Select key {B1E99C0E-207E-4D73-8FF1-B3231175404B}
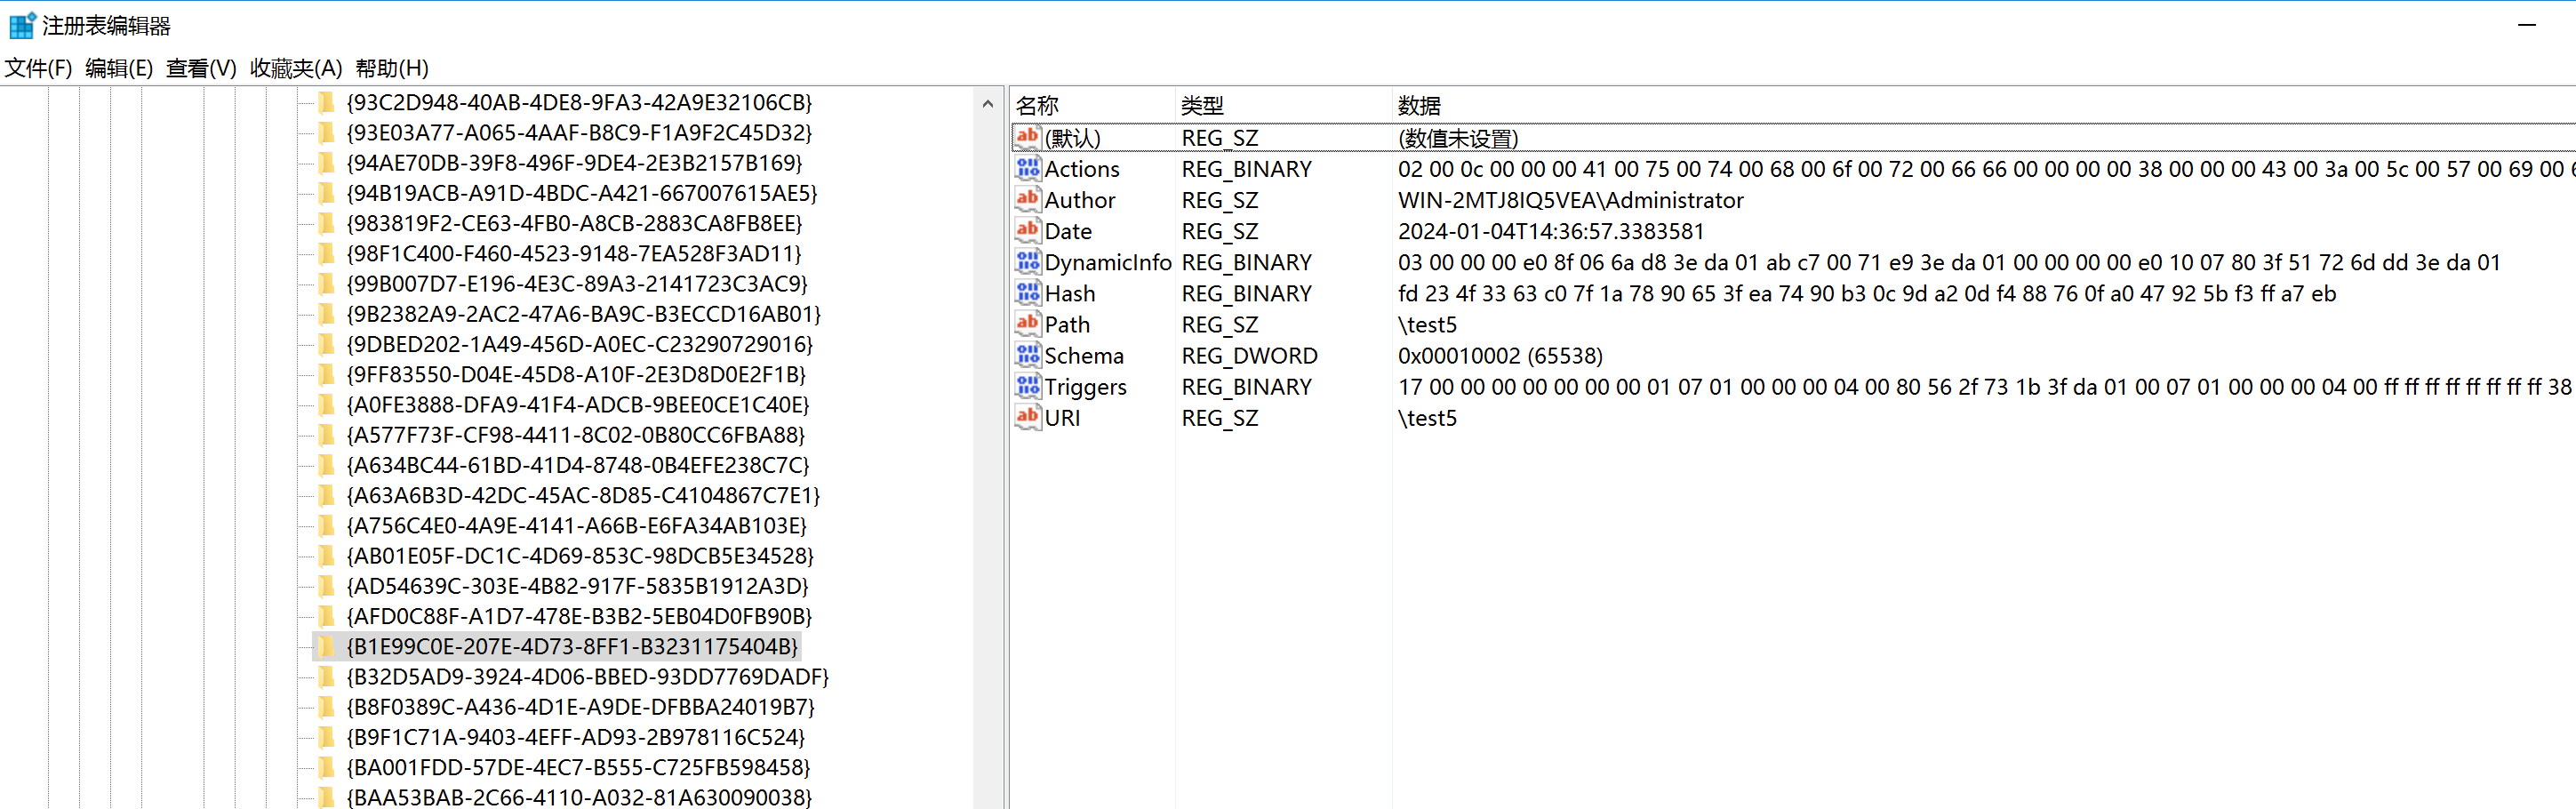2576x809 pixels. tap(571, 647)
